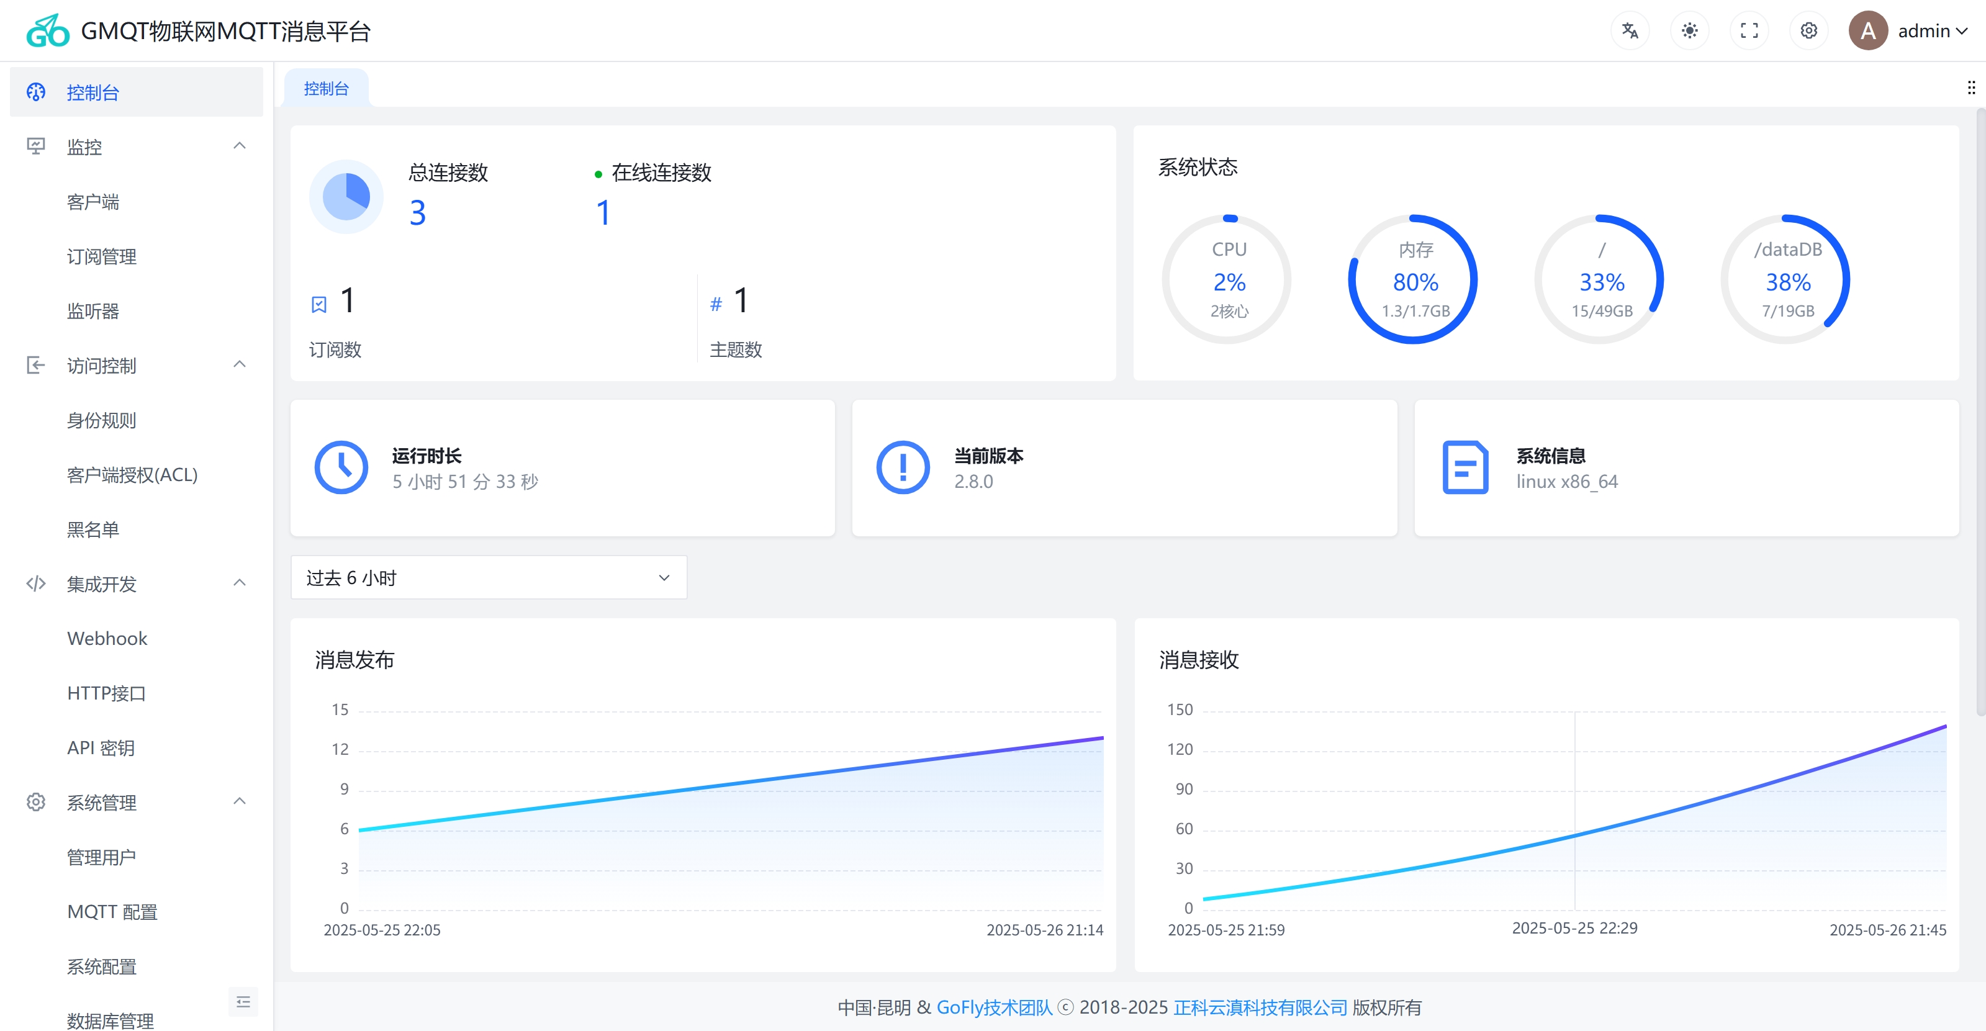The width and height of the screenshot is (1986, 1031).
Task: Click the 控制台 dashboard icon in sidebar
Action: pyautogui.click(x=36, y=91)
